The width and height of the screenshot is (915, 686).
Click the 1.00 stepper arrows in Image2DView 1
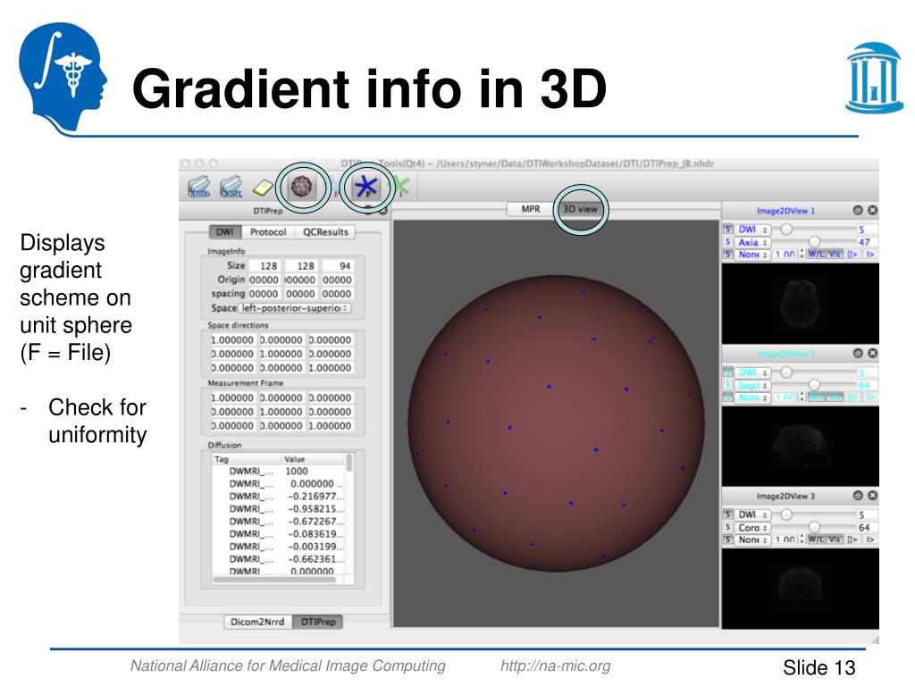coord(802,255)
